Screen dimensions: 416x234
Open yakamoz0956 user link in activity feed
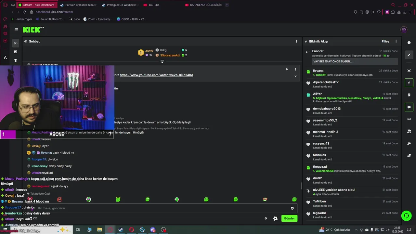pyautogui.click(x=324, y=171)
